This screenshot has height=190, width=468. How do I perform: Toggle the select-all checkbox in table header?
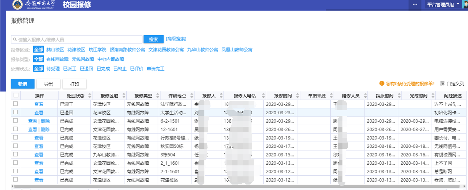[15, 96]
